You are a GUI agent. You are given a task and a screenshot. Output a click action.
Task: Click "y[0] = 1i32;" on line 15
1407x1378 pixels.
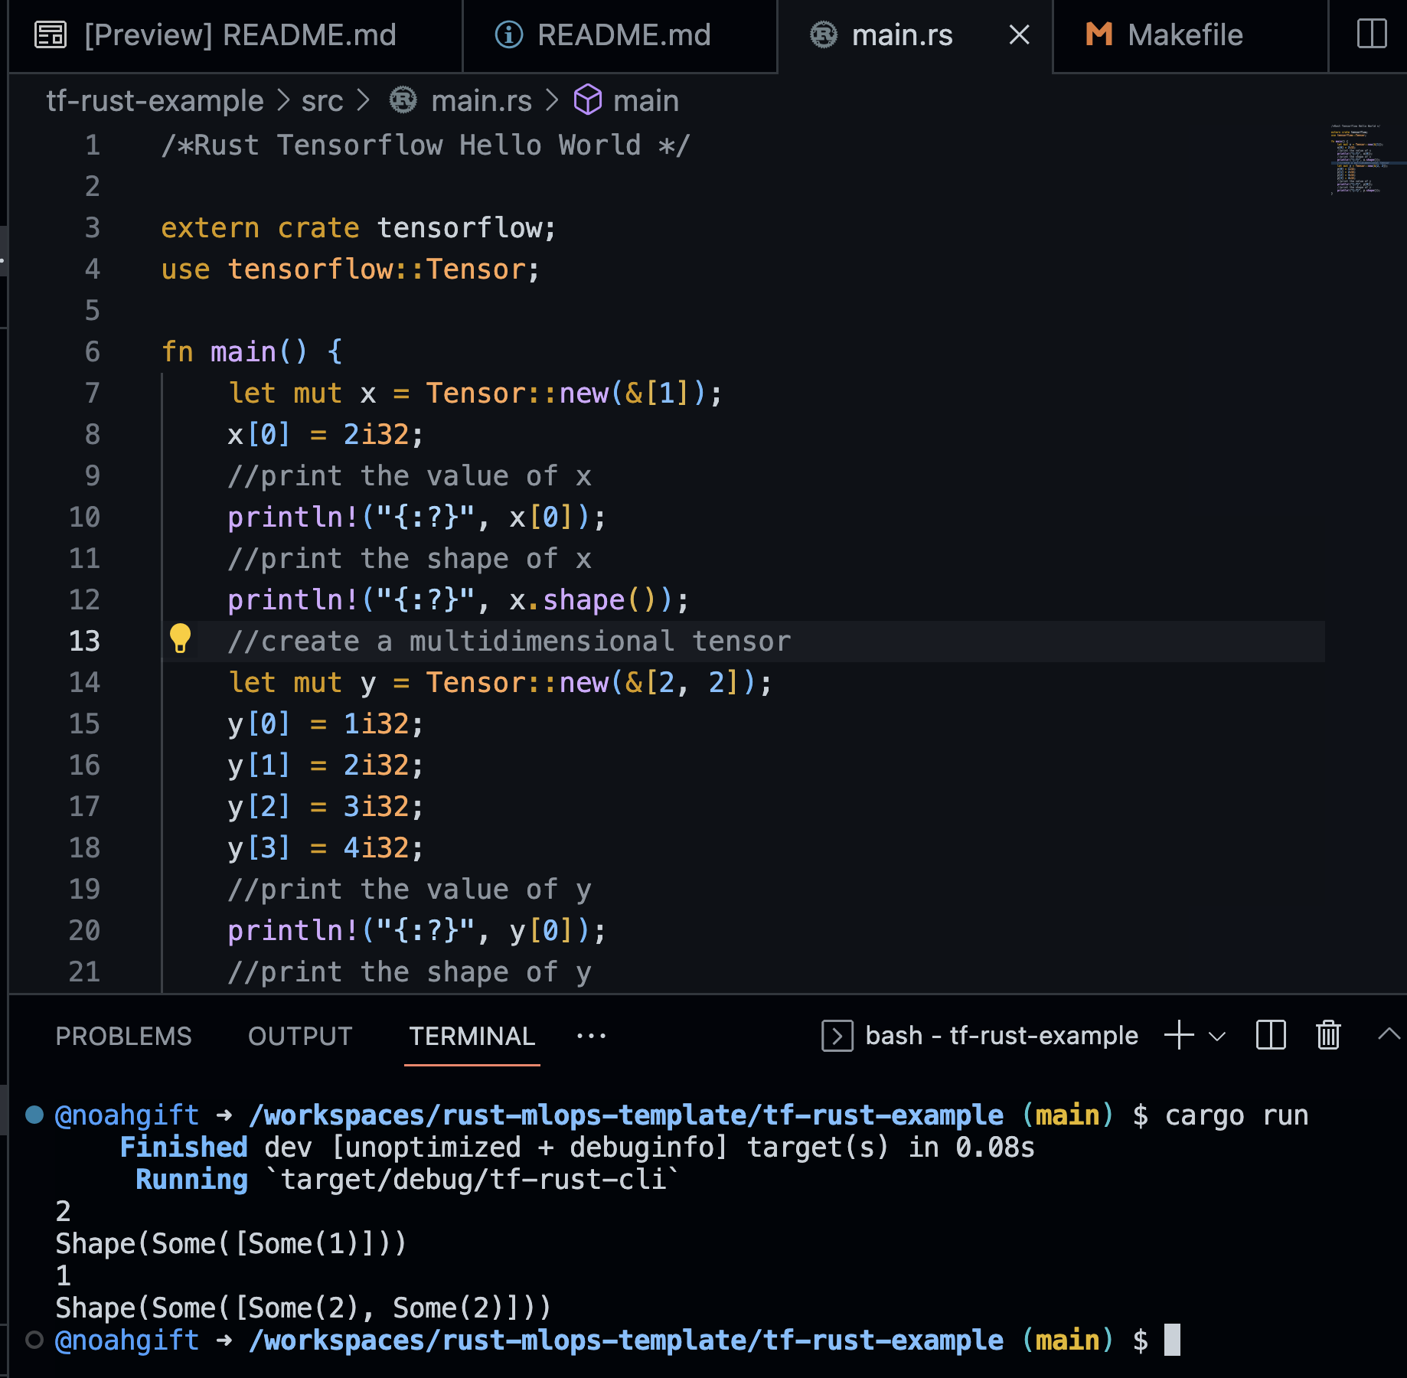325,724
